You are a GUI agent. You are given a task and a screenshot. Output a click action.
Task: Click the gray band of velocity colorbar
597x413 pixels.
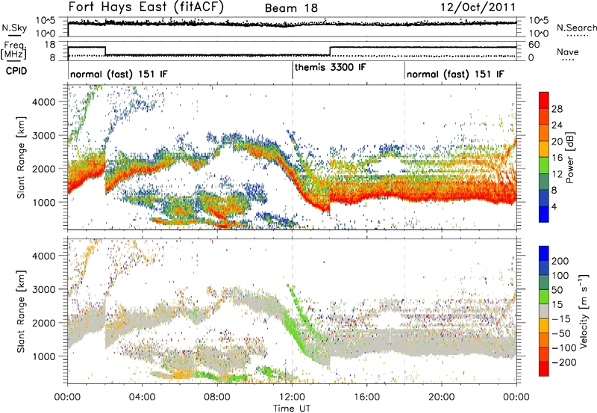tap(544, 311)
